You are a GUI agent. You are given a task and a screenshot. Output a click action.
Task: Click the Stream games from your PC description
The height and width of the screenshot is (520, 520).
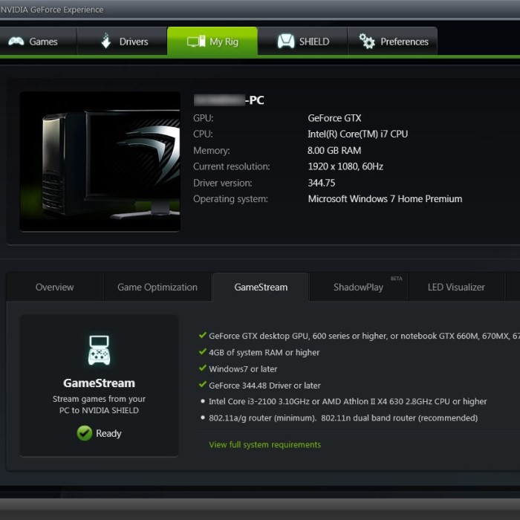[x=99, y=405]
